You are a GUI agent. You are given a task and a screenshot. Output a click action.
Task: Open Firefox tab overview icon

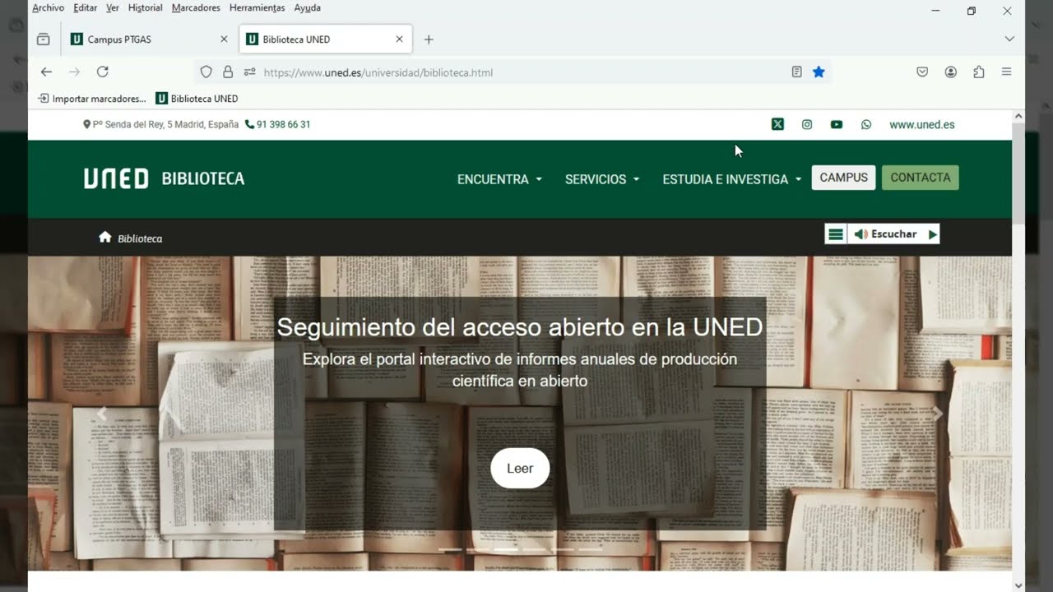tap(44, 39)
